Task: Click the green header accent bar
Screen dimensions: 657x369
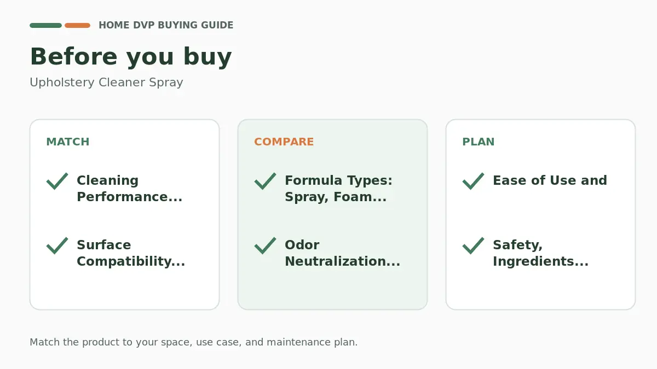Action: [45, 25]
